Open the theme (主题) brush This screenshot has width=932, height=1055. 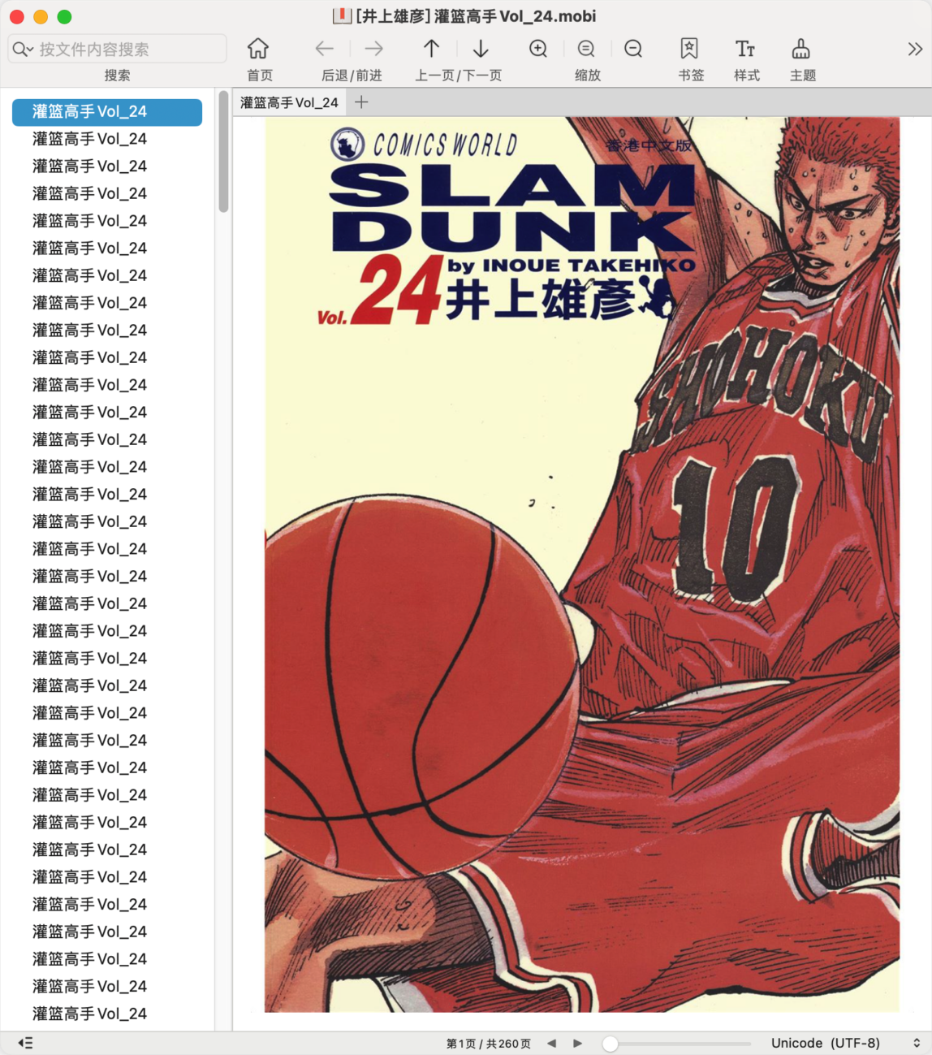801,49
